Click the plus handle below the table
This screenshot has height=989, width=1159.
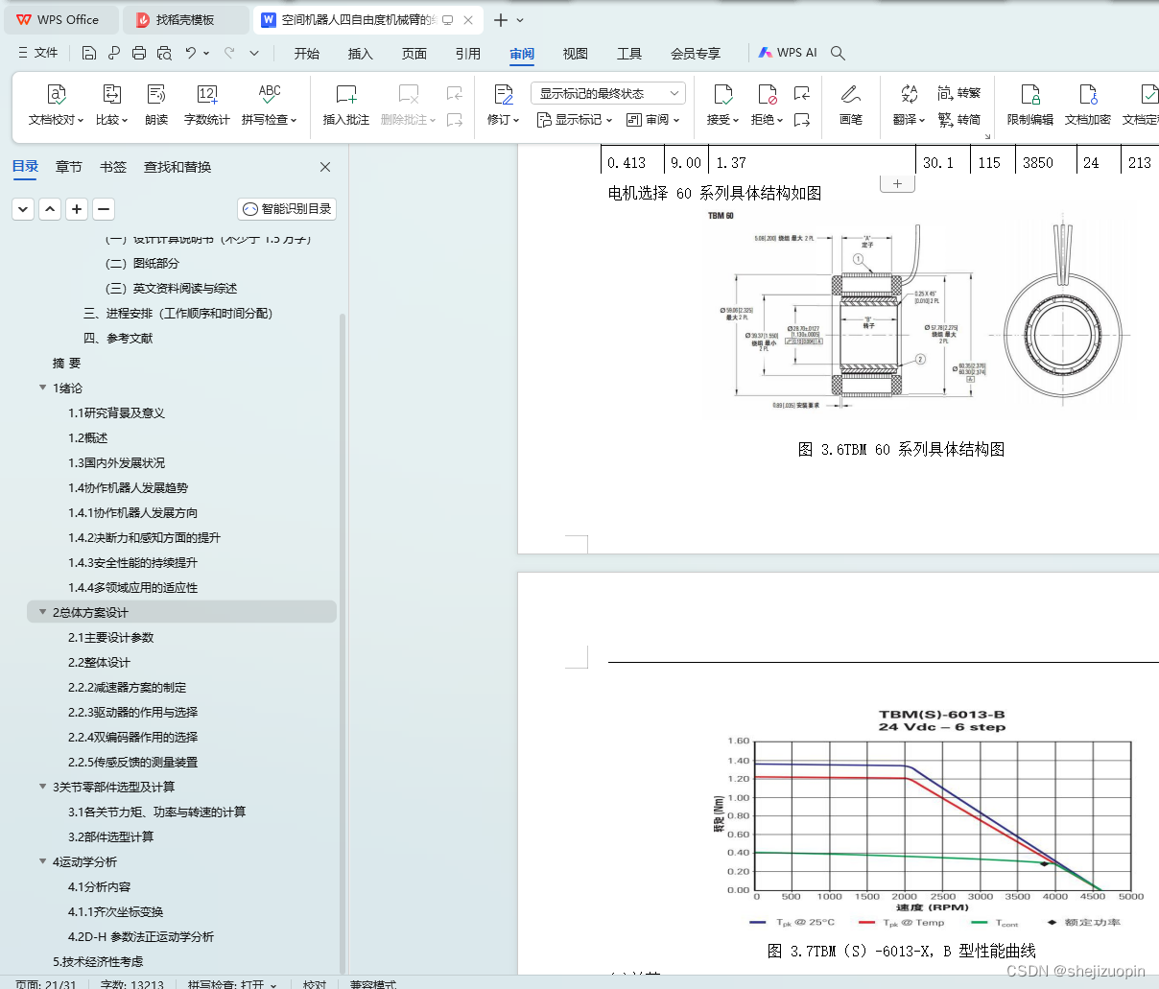click(897, 183)
